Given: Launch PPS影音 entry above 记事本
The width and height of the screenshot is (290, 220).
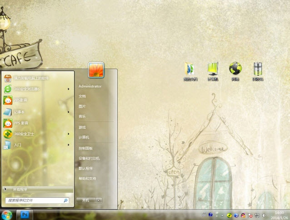Looking at the screenshot, I should 37,100.
